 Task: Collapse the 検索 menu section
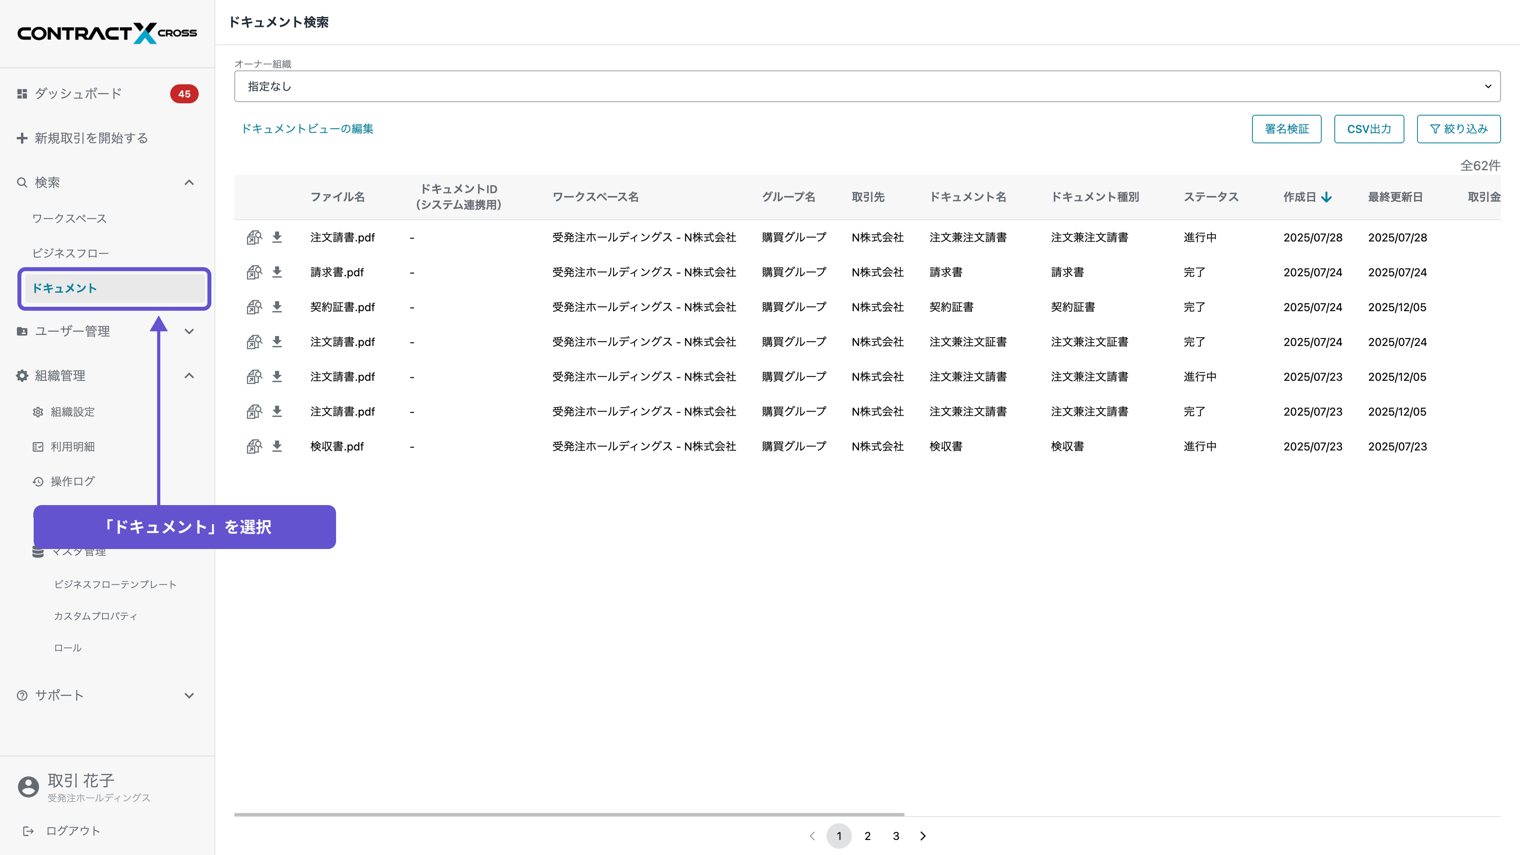[x=189, y=182]
